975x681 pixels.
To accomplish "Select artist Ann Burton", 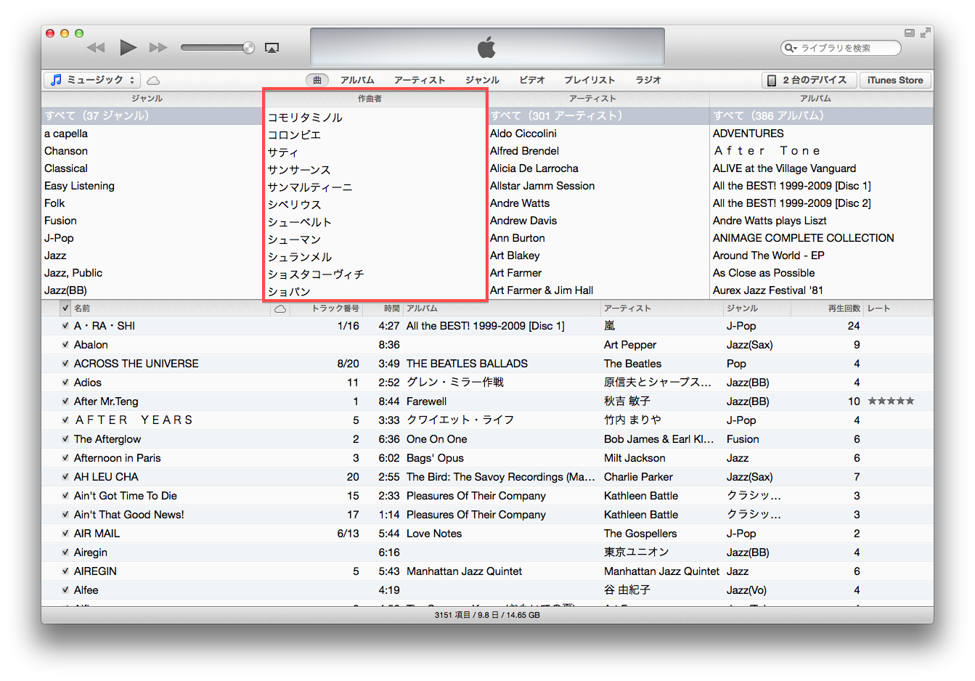I will [598, 238].
